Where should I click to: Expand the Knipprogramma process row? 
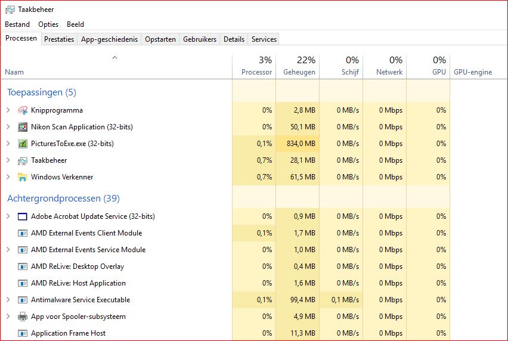click(x=8, y=110)
